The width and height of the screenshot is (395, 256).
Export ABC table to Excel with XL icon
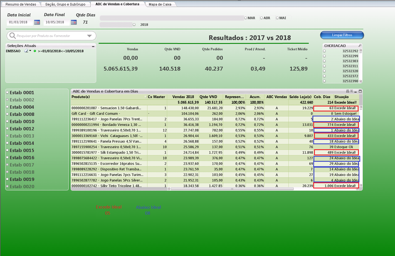pos(352,91)
